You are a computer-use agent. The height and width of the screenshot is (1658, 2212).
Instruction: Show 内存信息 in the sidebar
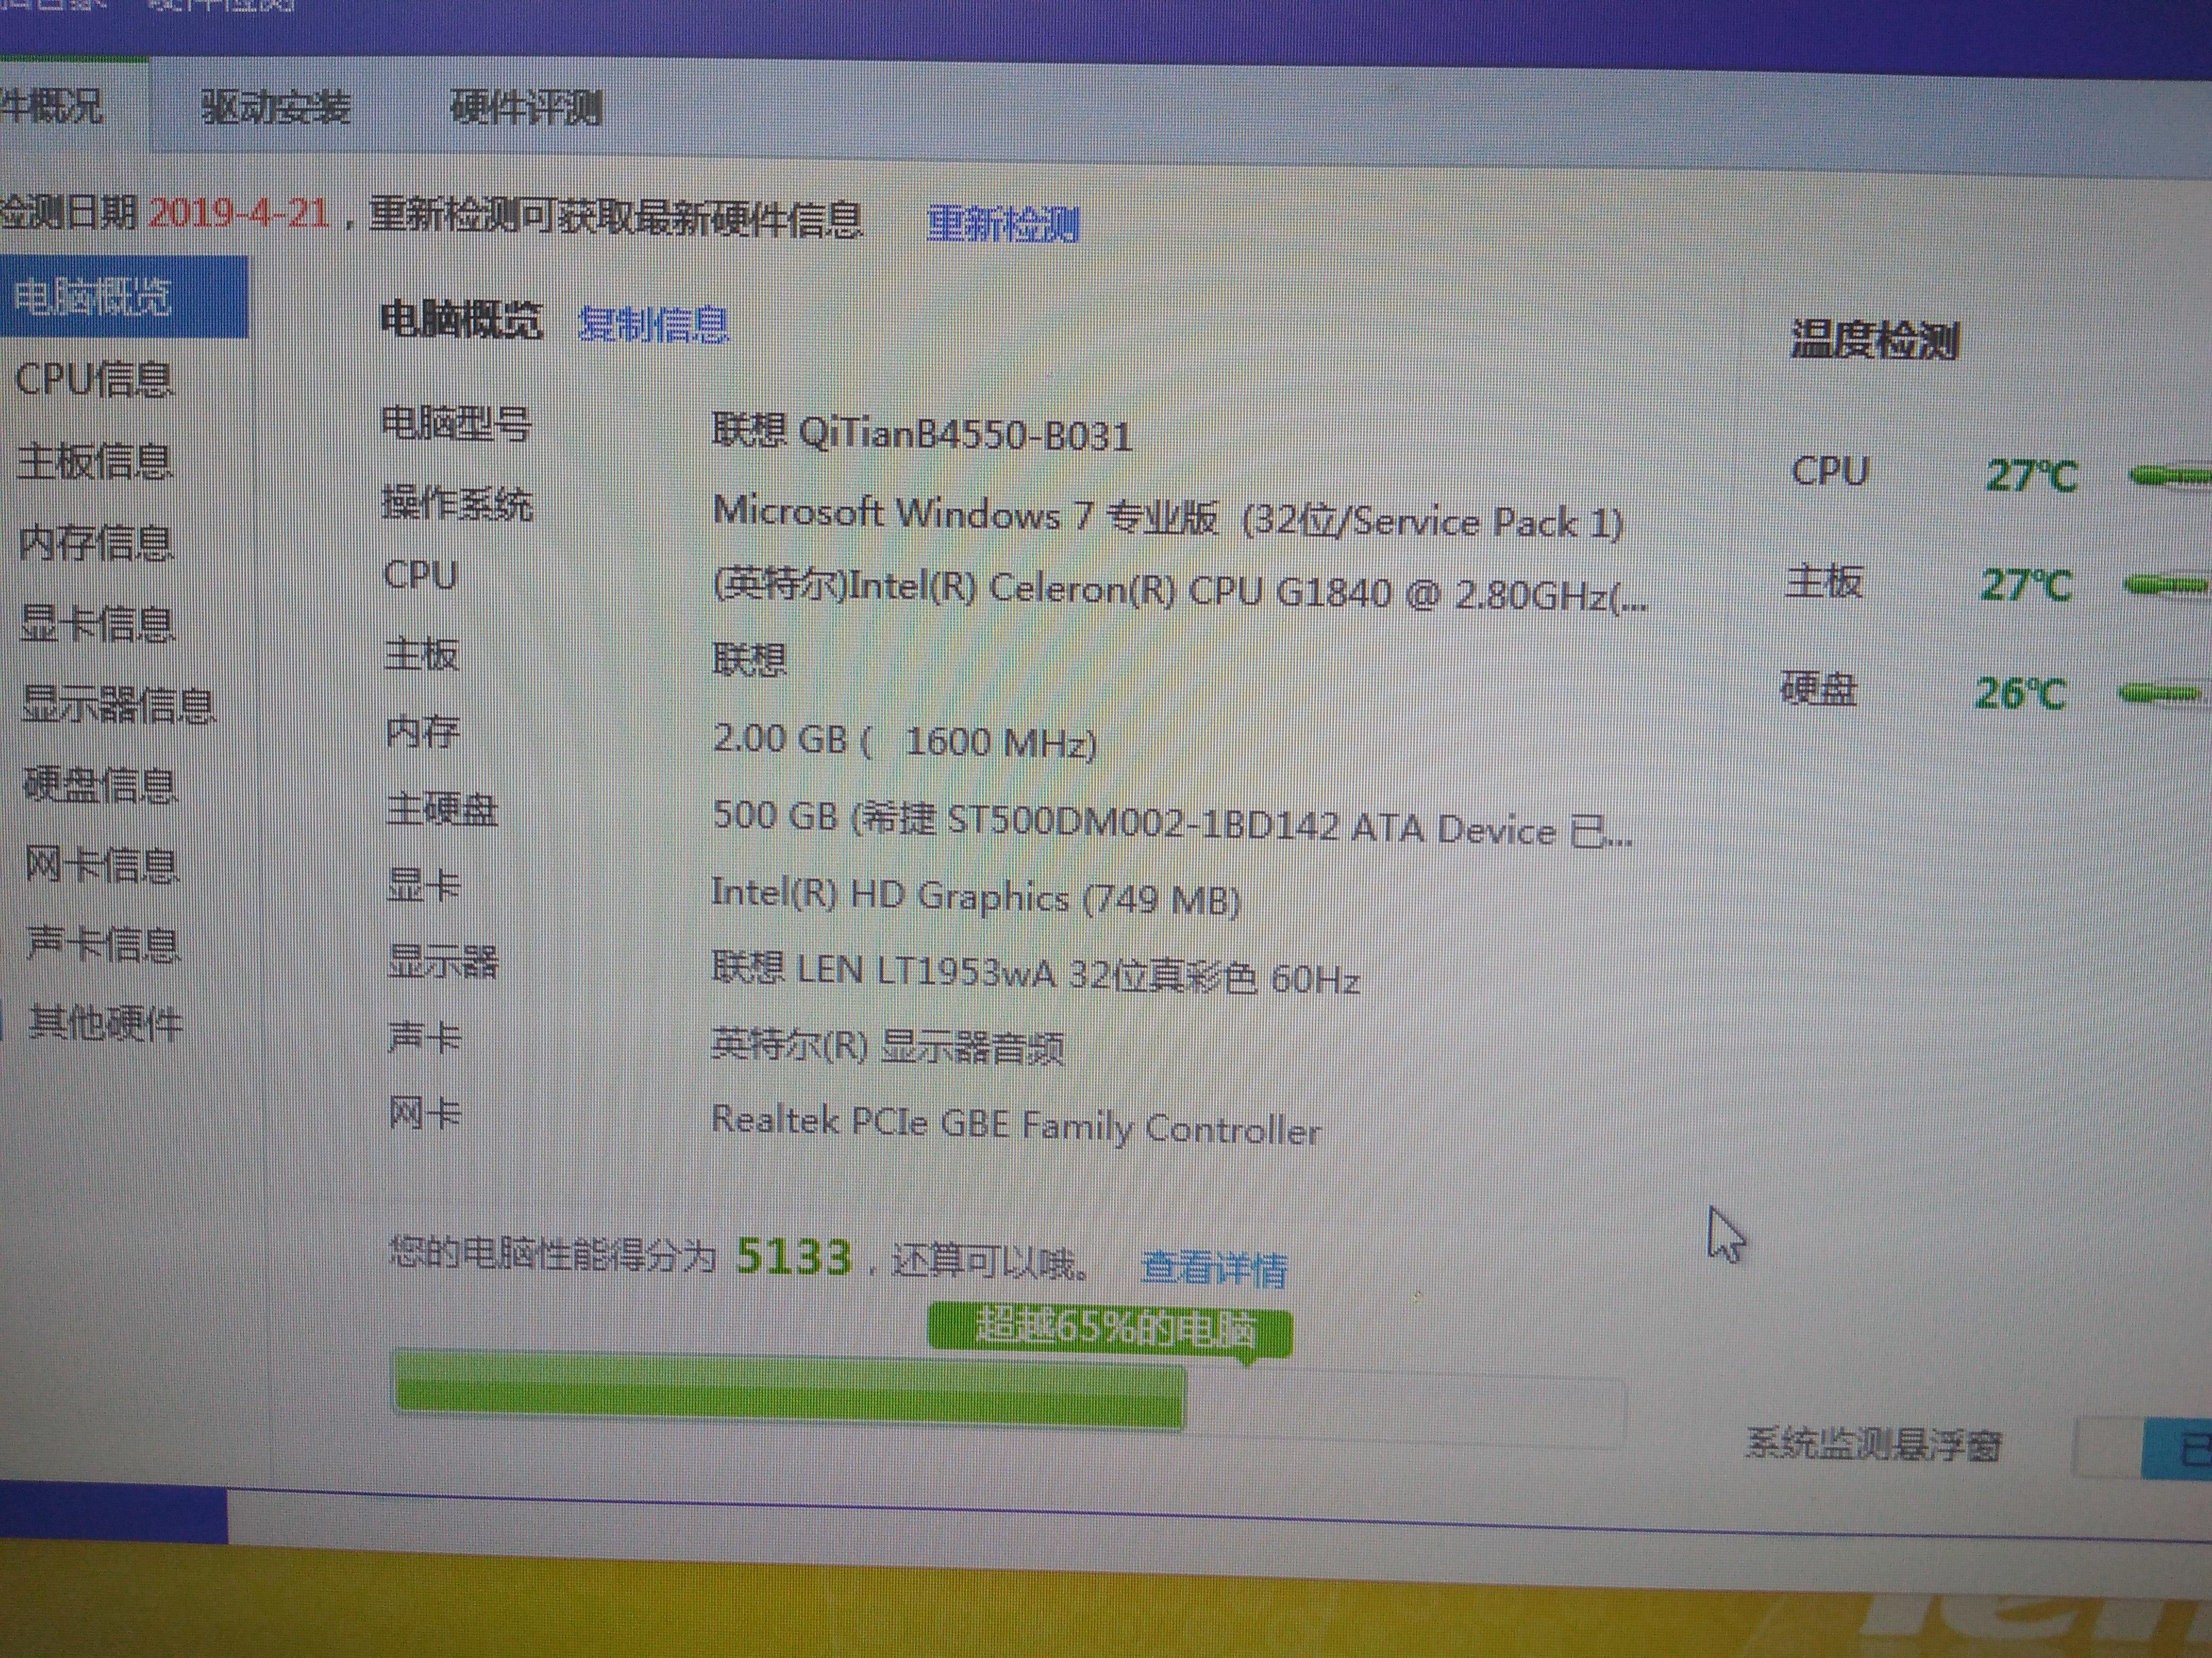(96, 543)
